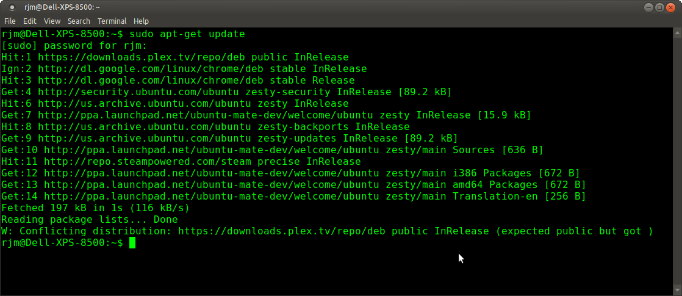Click the Get:14 Translation-en line

click(x=293, y=197)
